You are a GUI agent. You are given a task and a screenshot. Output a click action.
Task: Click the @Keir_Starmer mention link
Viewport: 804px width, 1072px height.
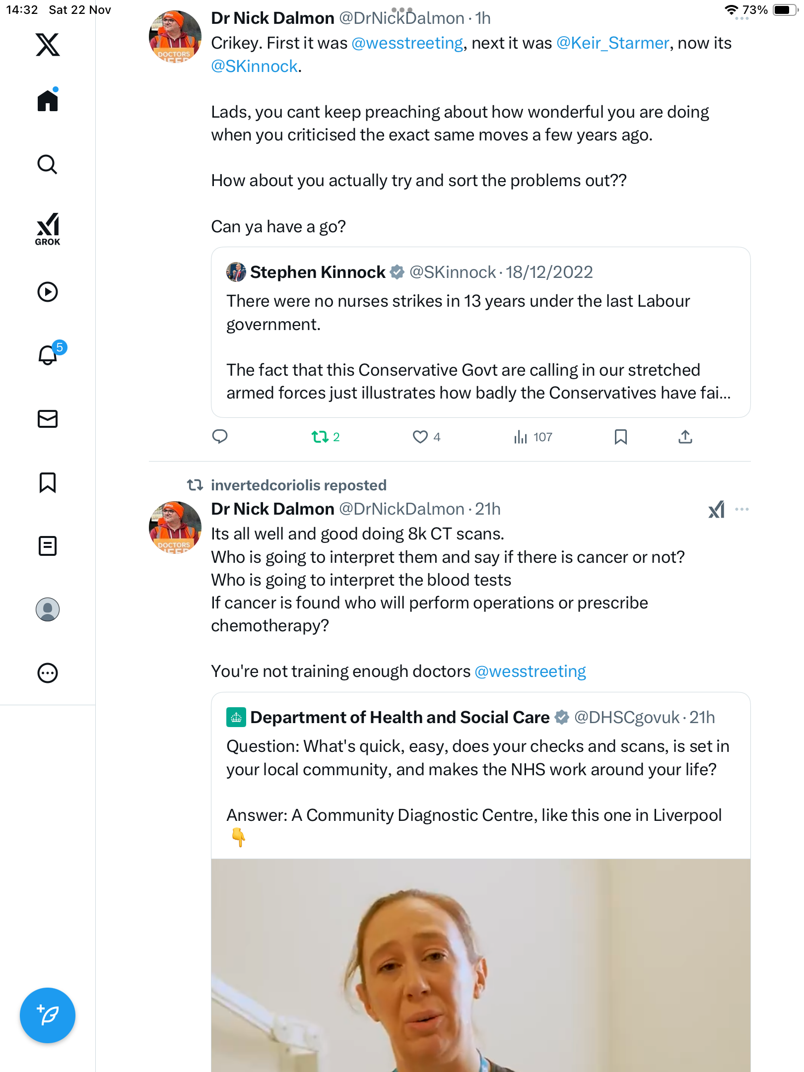click(612, 43)
